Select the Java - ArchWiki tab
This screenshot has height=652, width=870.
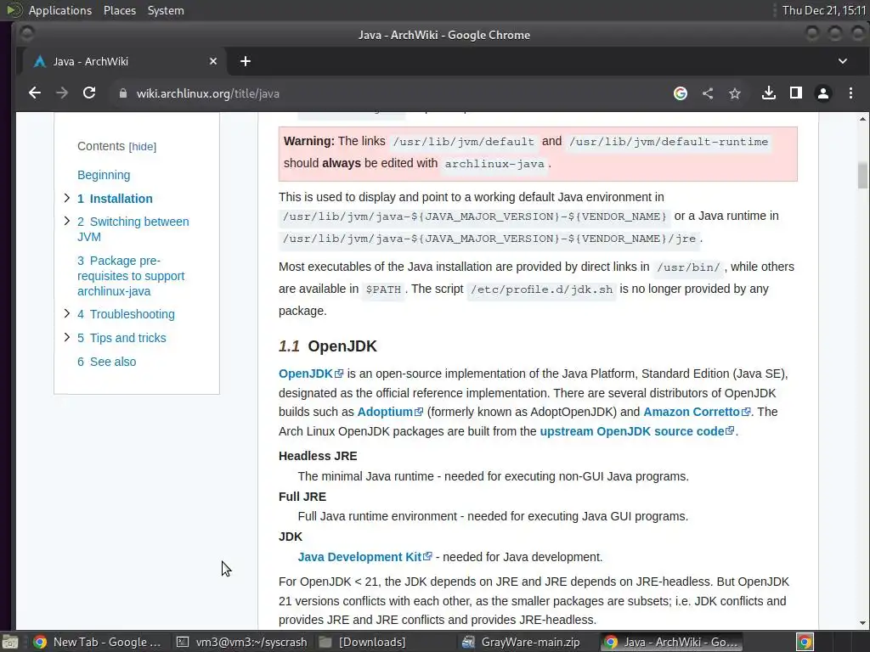122,61
